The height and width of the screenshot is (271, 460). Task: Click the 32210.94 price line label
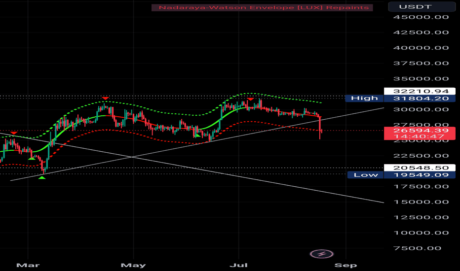[421, 91]
